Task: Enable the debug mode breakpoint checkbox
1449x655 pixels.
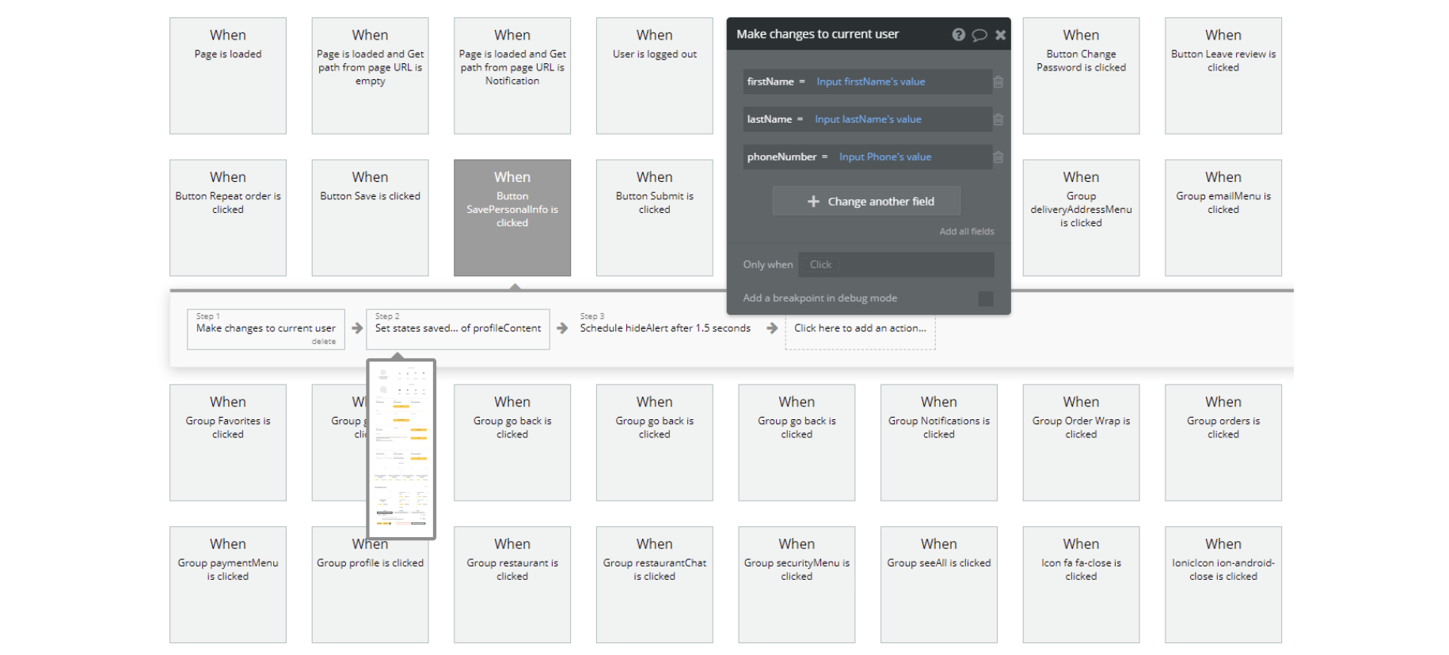Action: [x=986, y=298]
